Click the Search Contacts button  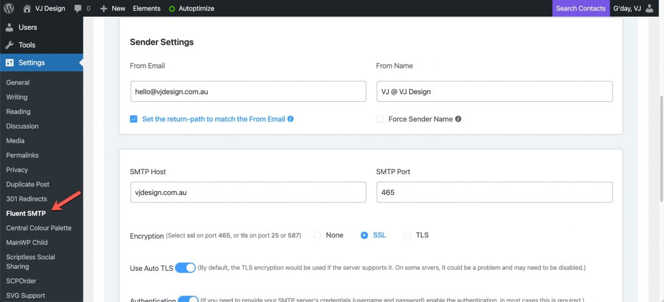click(580, 8)
